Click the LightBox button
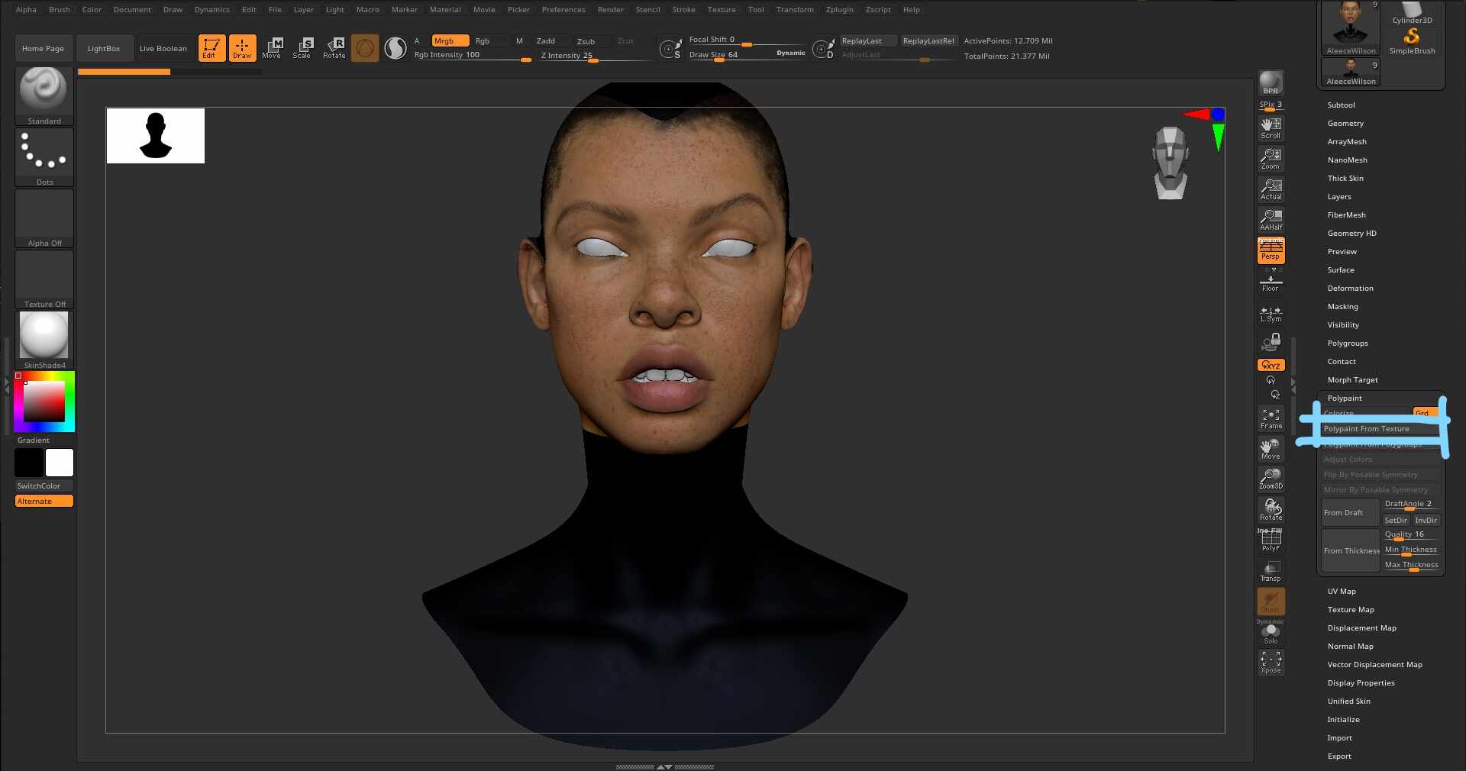Image resolution: width=1466 pixels, height=771 pixels. [x=104, y=49]
